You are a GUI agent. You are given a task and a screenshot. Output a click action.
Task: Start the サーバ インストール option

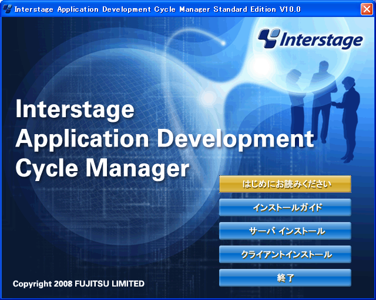[x=285, y=231]
